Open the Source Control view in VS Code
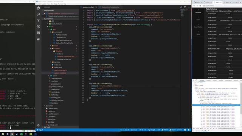The height and width of the screenshot is (136, 242). point(39,20)
